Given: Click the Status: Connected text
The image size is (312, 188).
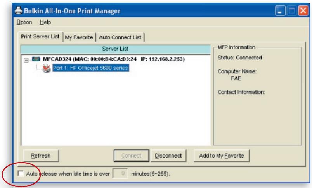Looking at the screenshot, I should pyautogui.click(x=240, y=58).
